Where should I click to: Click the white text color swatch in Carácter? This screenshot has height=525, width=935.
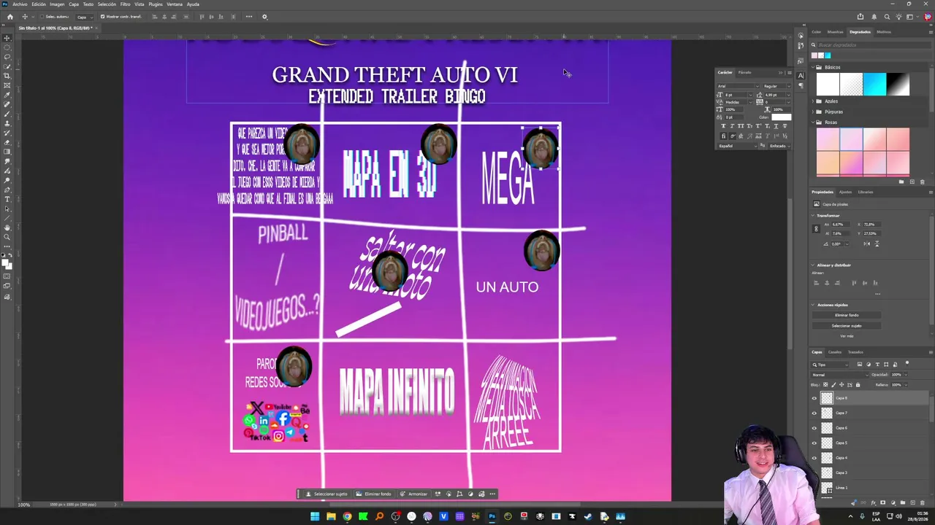click(781, 117)
